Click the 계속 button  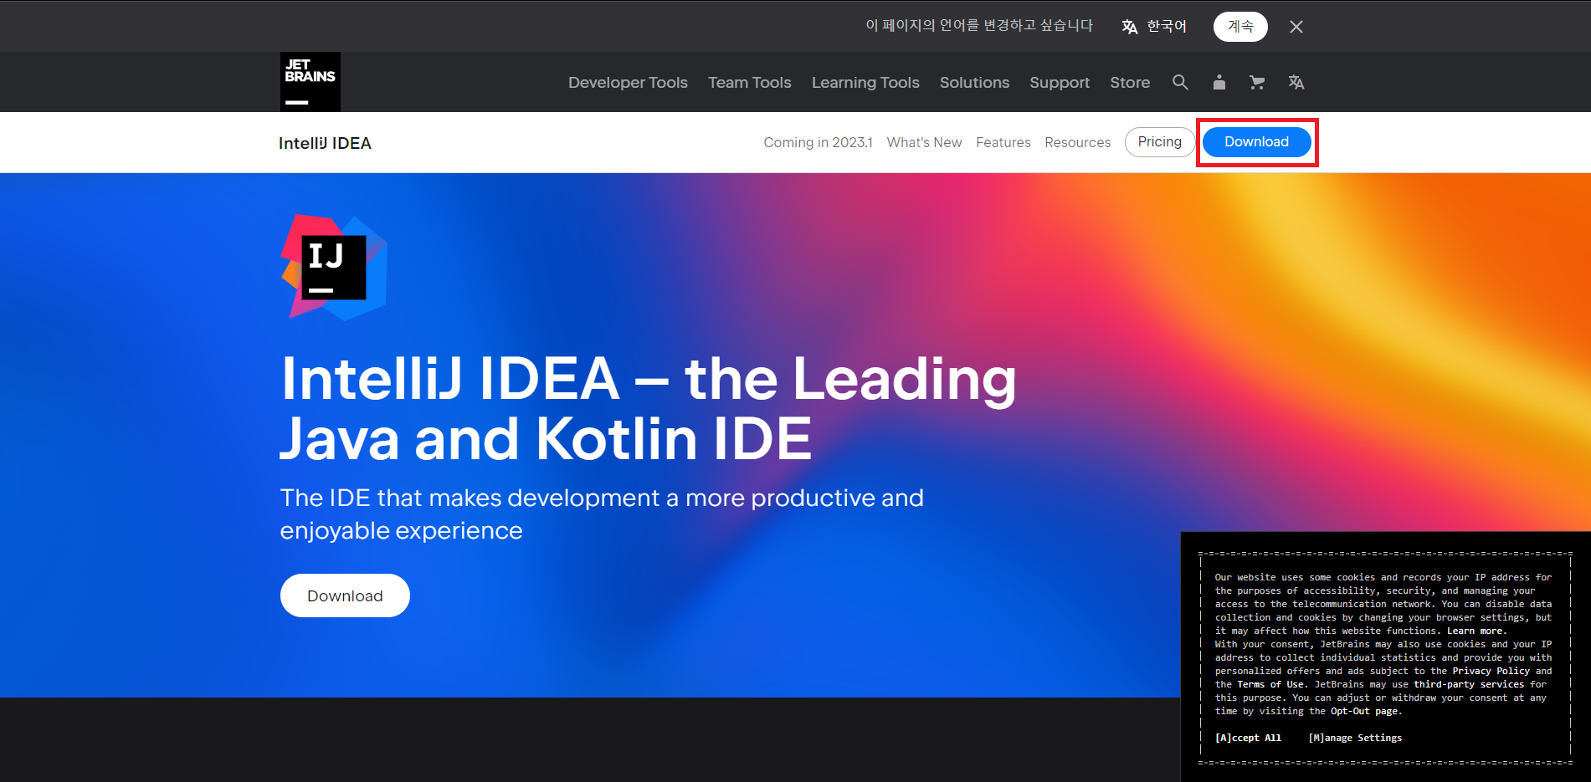[1240, 27]
